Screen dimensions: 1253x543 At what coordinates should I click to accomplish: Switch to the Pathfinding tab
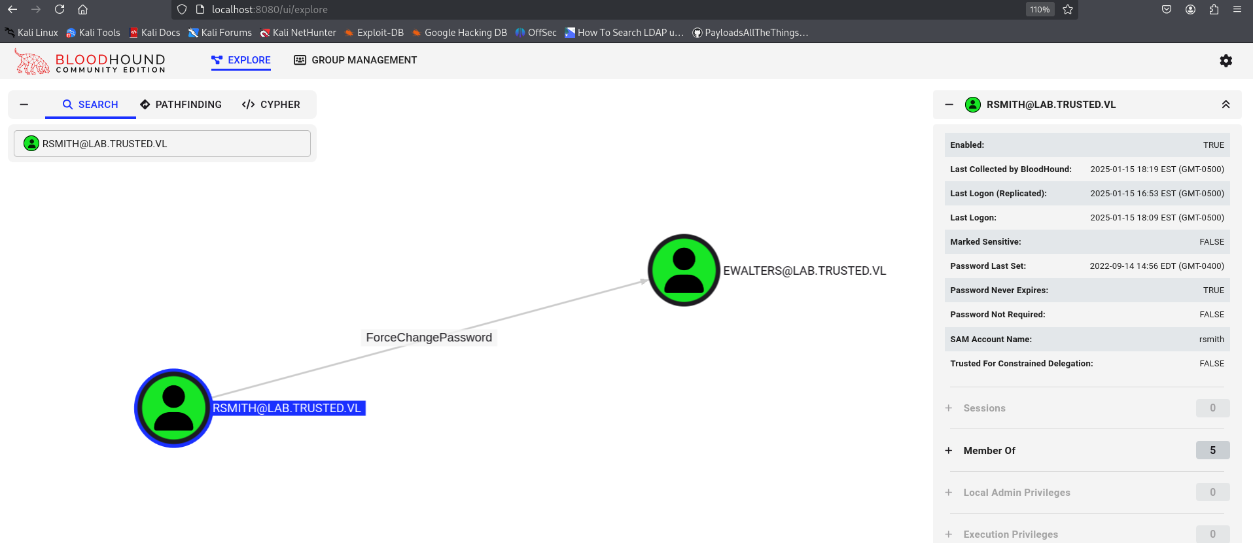181,105
